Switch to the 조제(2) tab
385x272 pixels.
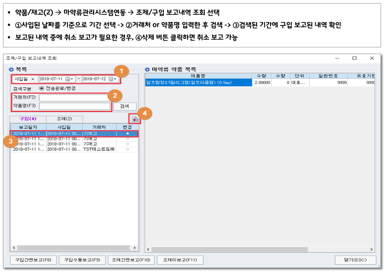click(x=64, y=119)
